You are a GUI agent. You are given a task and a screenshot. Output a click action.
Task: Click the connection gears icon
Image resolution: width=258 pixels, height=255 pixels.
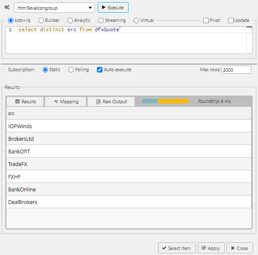(7, 8)
